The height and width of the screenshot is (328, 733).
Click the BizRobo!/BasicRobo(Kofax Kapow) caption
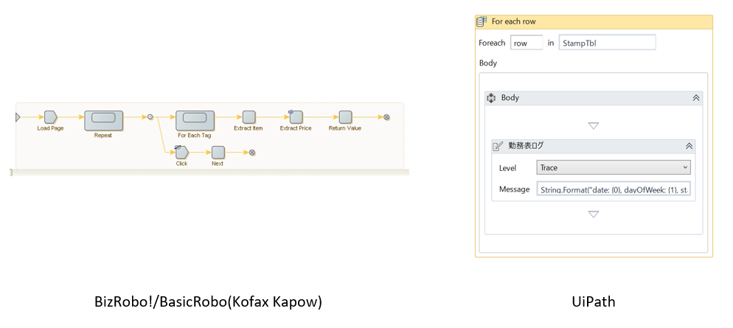(x=209, y=302)
